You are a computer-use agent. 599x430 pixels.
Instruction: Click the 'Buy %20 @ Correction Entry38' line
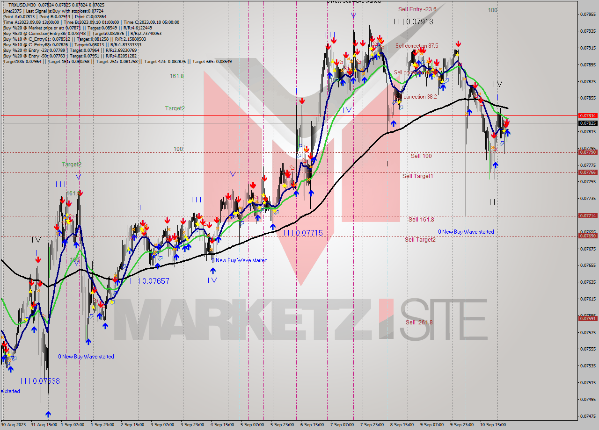click(x=82, y=33)
